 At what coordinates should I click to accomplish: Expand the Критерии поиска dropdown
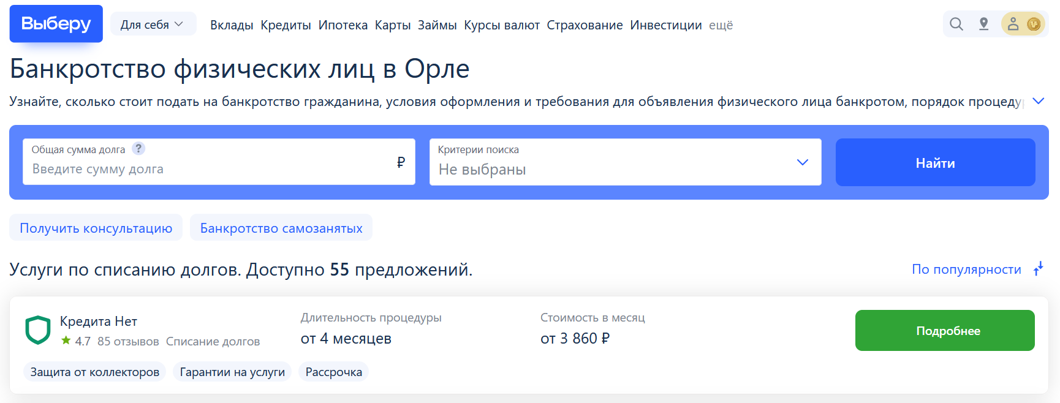625,162
